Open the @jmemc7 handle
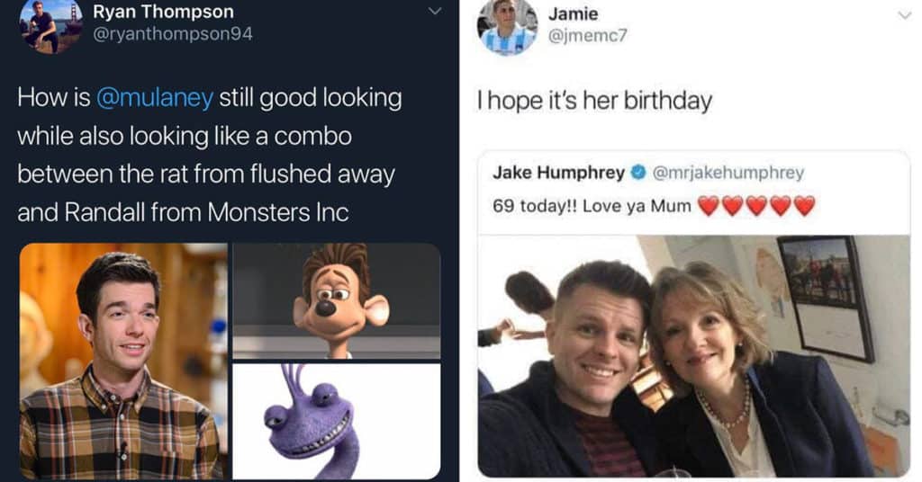This screenshot has height=482, width=922. point(587,36)
